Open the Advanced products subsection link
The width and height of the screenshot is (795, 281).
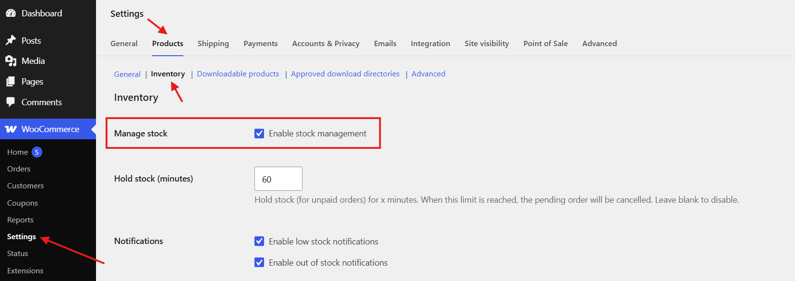tap(428, 74)
